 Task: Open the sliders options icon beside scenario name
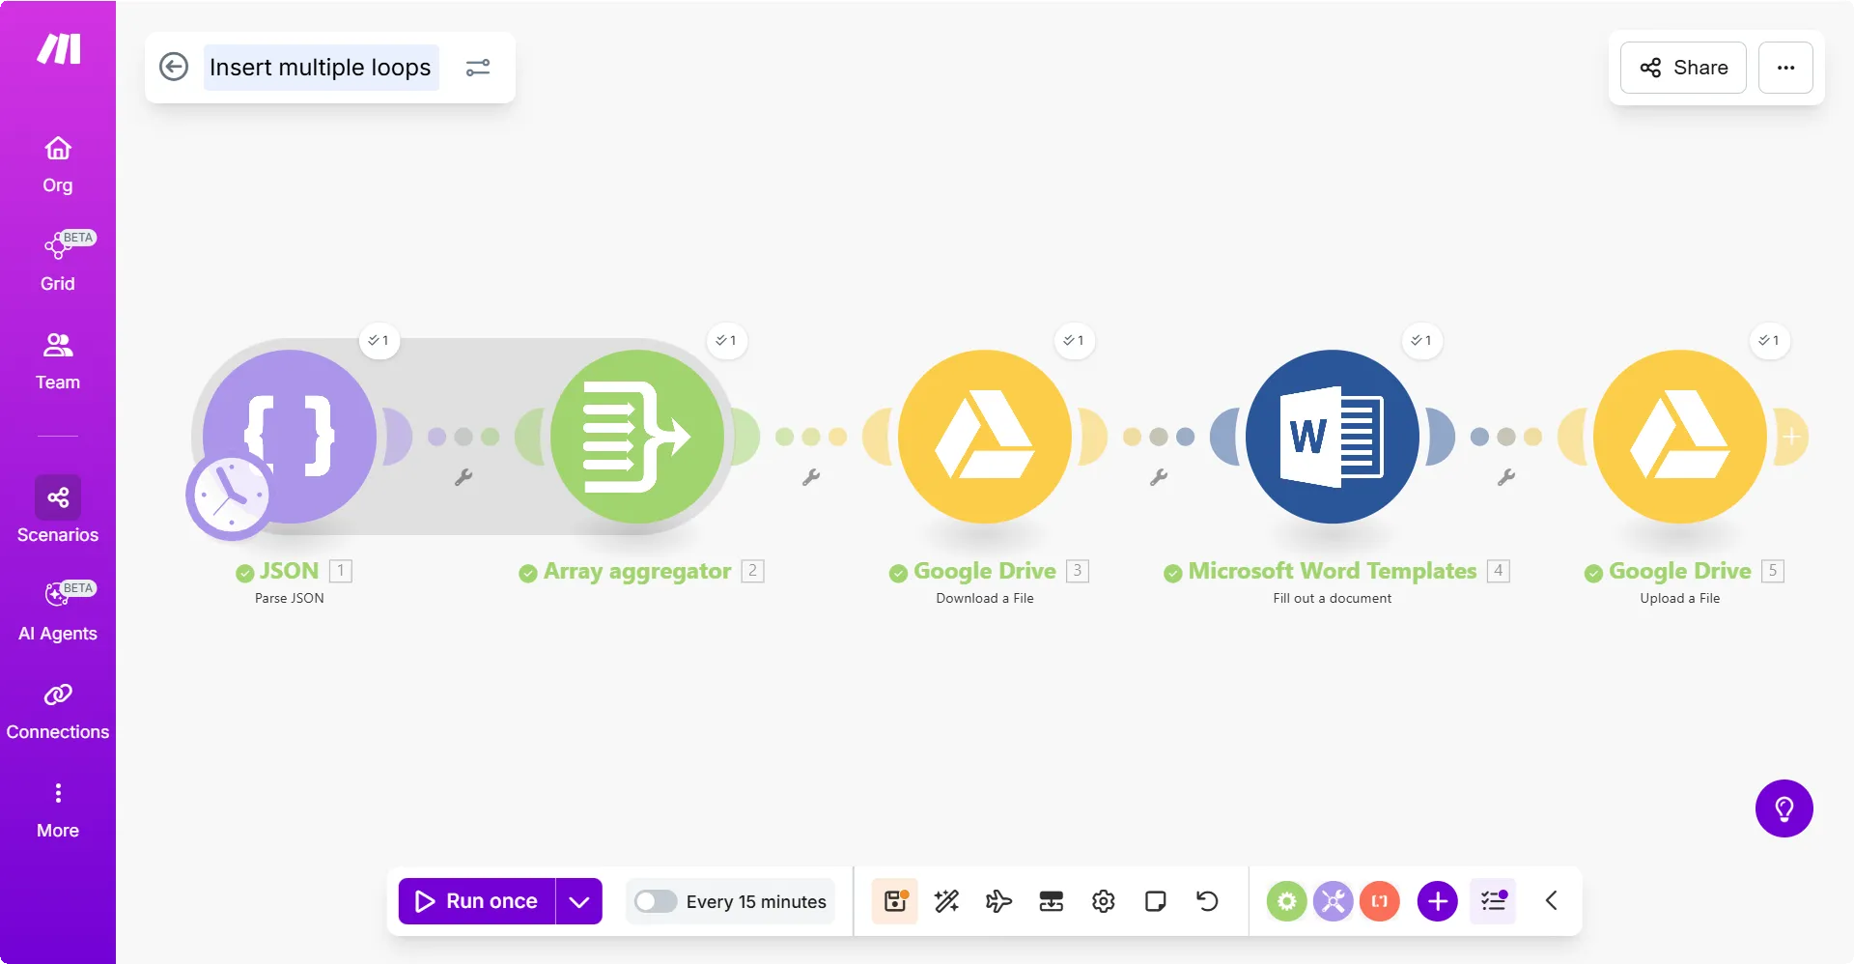click(478, 68)
